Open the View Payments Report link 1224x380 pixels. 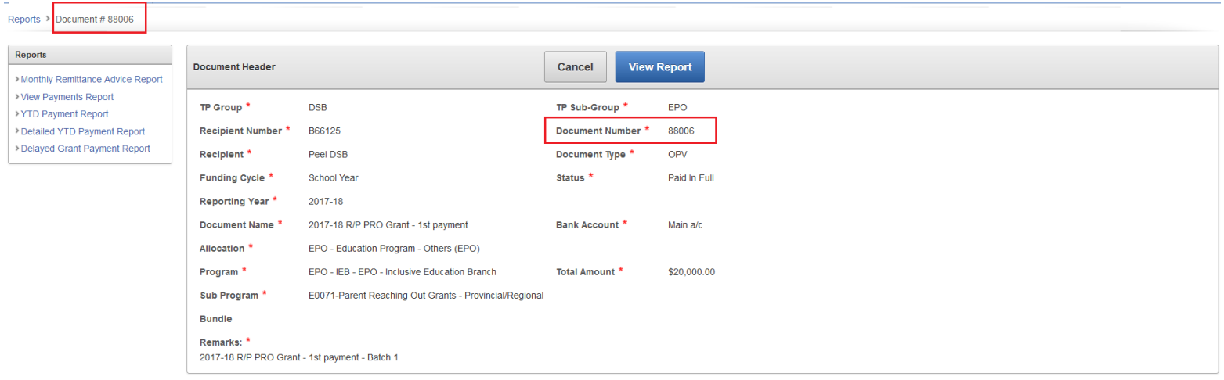[x=67, y=97]
